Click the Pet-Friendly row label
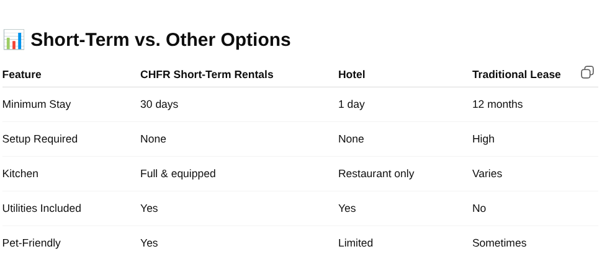This screenshot has width=602, height=262. click(32, 243)
